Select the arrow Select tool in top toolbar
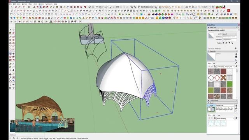 (x=12, y=7)
